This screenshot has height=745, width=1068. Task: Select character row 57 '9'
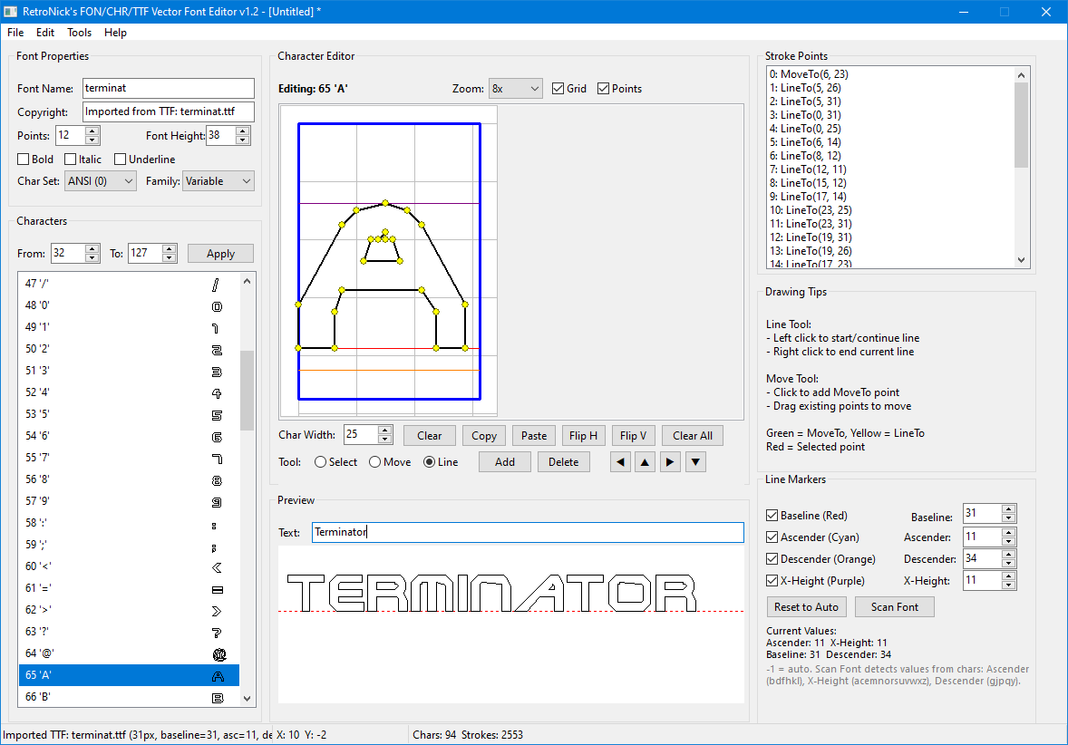pyautogui.click(x=129, y=501)
